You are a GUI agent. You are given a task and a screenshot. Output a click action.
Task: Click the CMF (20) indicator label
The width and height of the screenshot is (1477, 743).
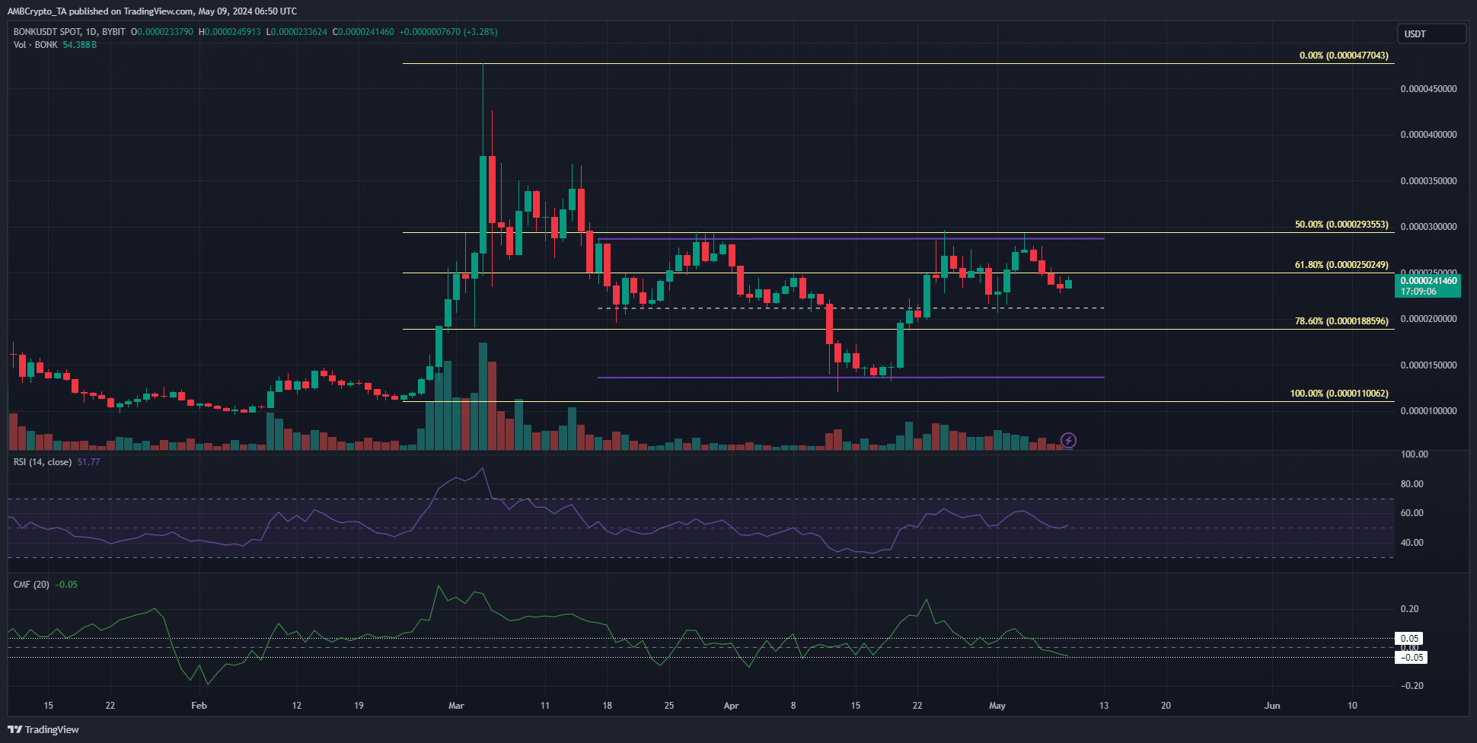tap(31, 585)
